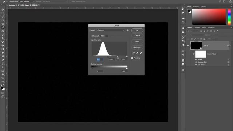Open the Character panel icon
The image size is (233, 131).
(x=183, y=51)
